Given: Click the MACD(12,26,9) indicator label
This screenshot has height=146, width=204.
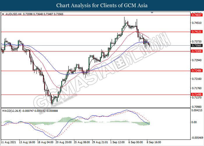Looking at the screenshot, I should tap(12, 111).
